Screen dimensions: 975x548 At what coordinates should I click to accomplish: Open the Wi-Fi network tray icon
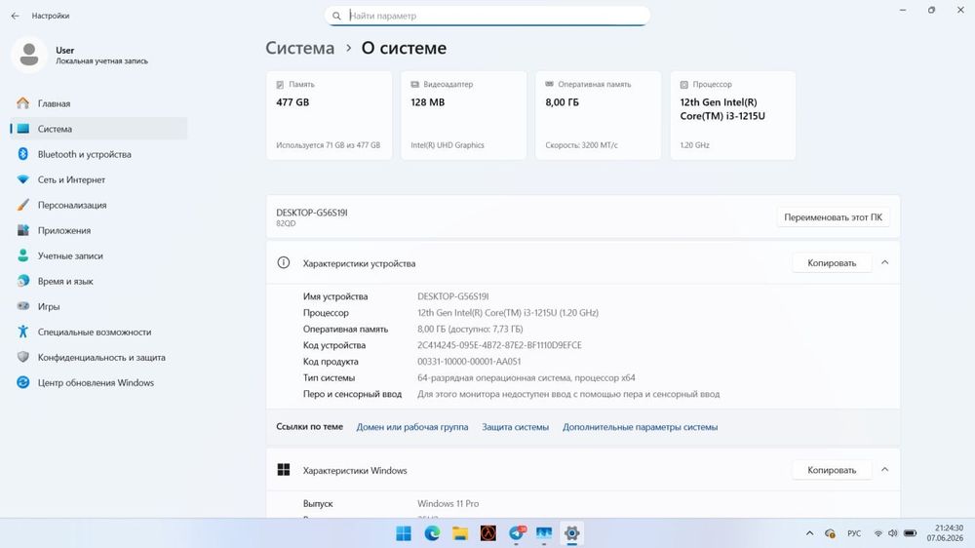(878, 533)
